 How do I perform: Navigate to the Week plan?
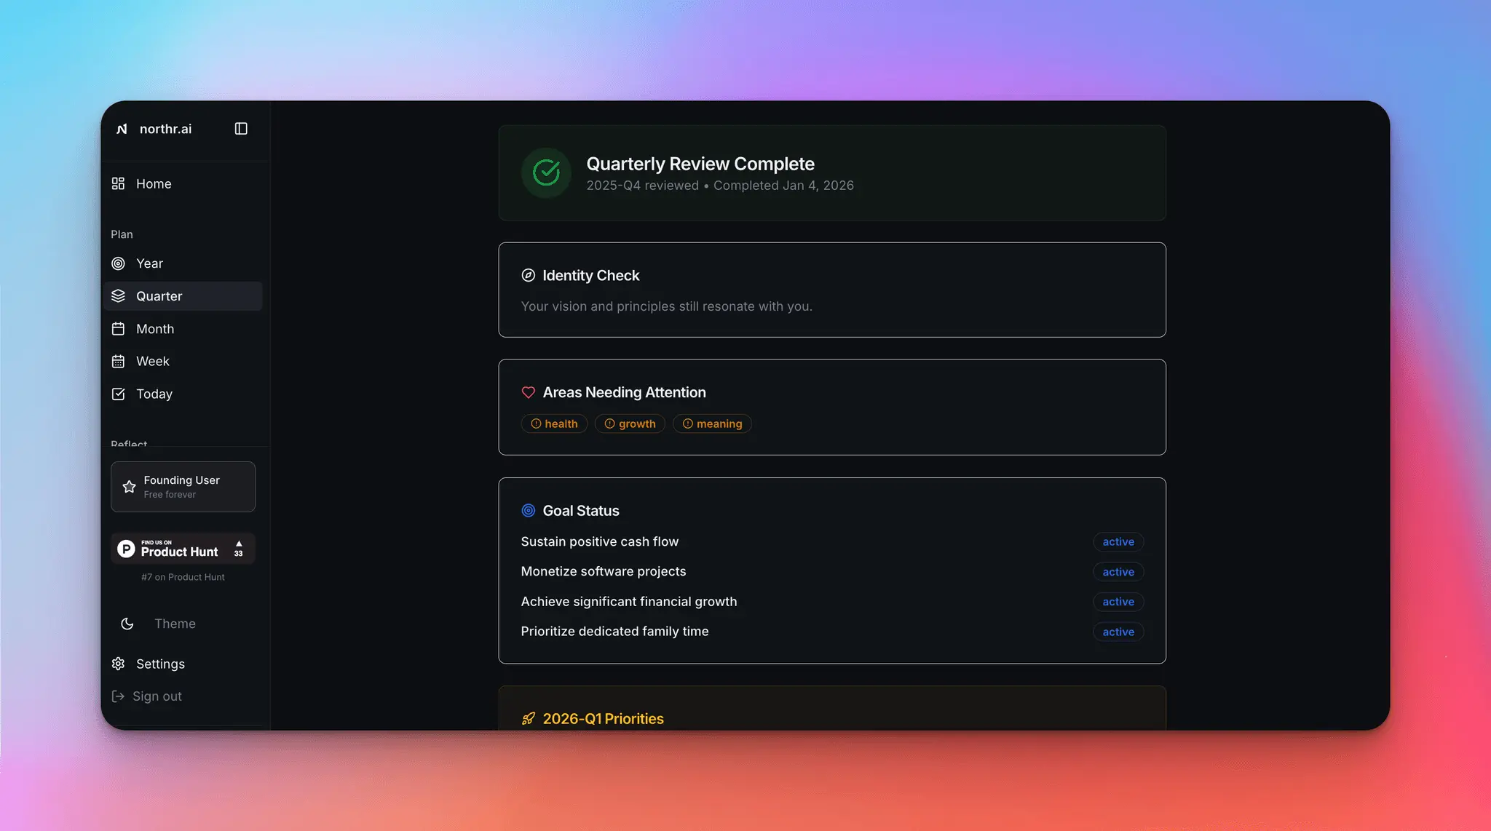(x=183, y=362)
